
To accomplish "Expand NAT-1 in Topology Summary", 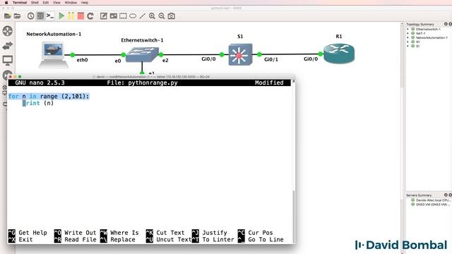I will pos(408,33).
